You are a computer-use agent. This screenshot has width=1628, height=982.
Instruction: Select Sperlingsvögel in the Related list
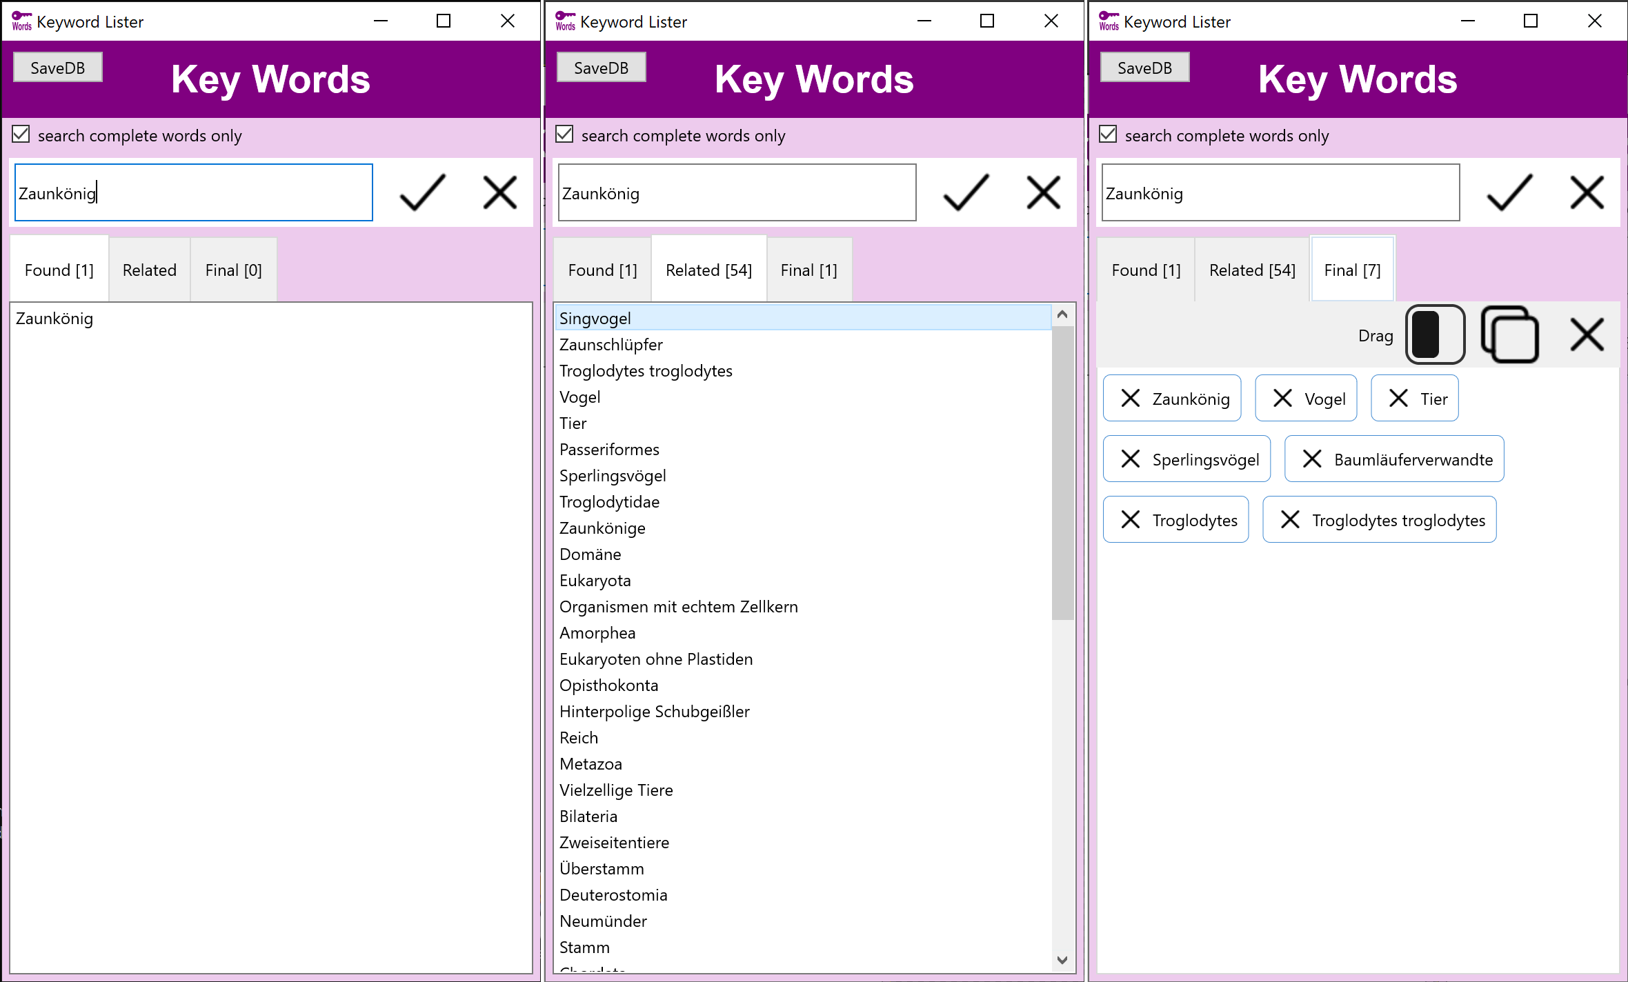coord(613,476)
